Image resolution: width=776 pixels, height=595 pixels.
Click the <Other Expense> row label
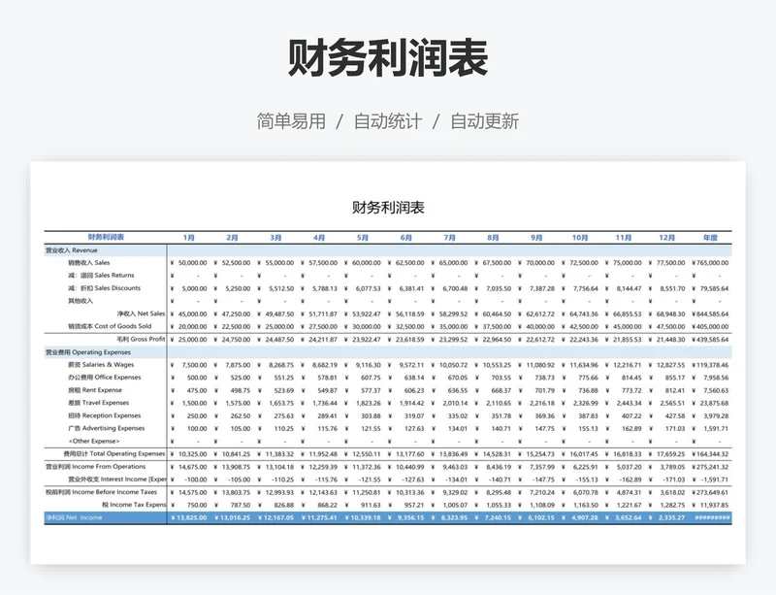(94, 441)
